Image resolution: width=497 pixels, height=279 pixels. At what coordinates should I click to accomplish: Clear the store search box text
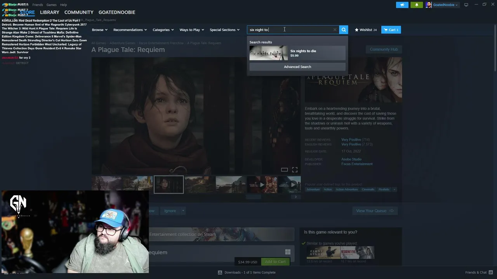pyautogui.click(x=335, y=30)
